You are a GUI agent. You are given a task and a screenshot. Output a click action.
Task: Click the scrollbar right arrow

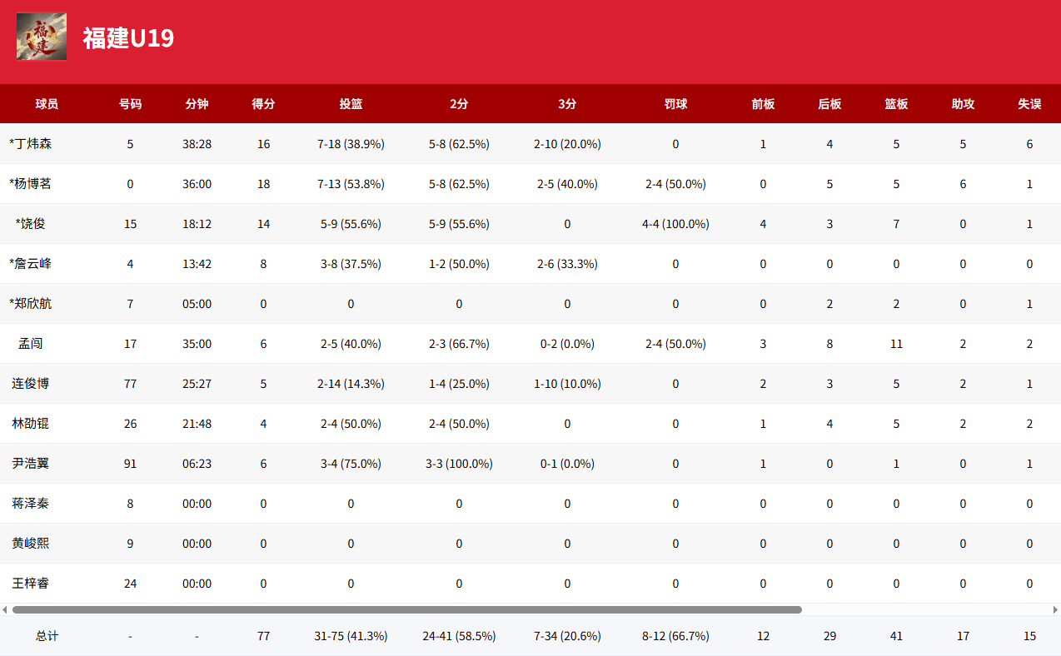click(1056, 610)
